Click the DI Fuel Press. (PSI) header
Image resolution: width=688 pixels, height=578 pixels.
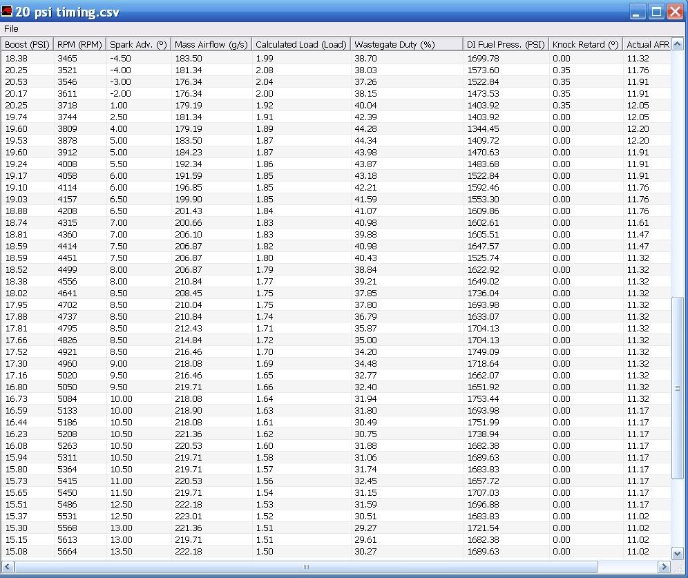pos(506,44)
